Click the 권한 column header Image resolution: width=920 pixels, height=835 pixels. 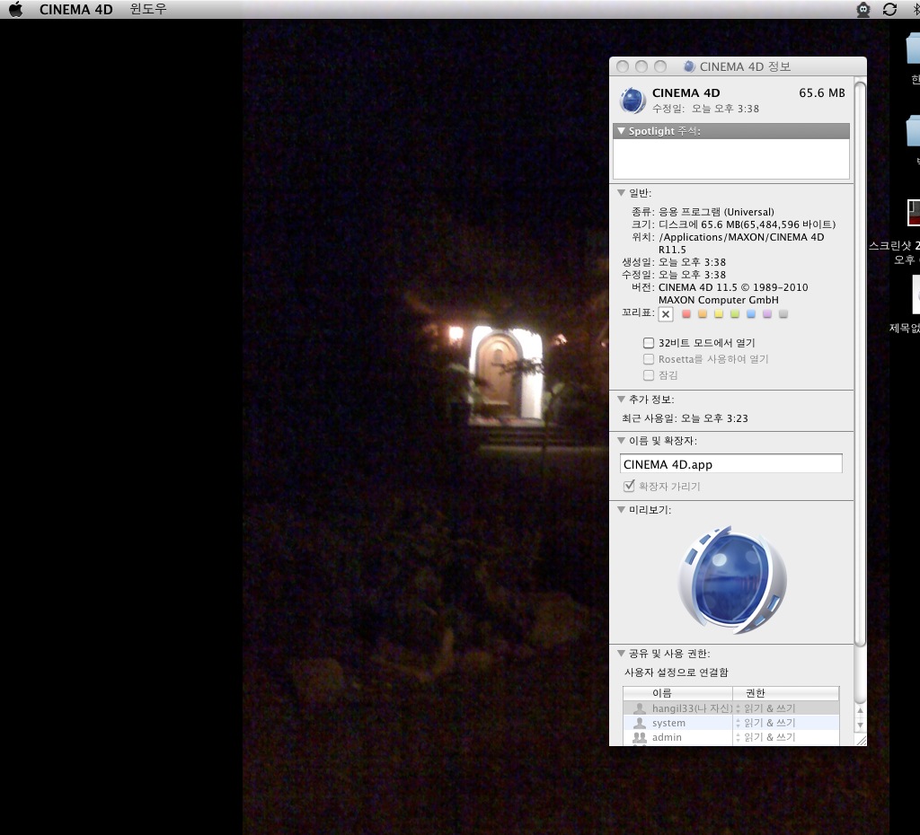pos(786,693)
